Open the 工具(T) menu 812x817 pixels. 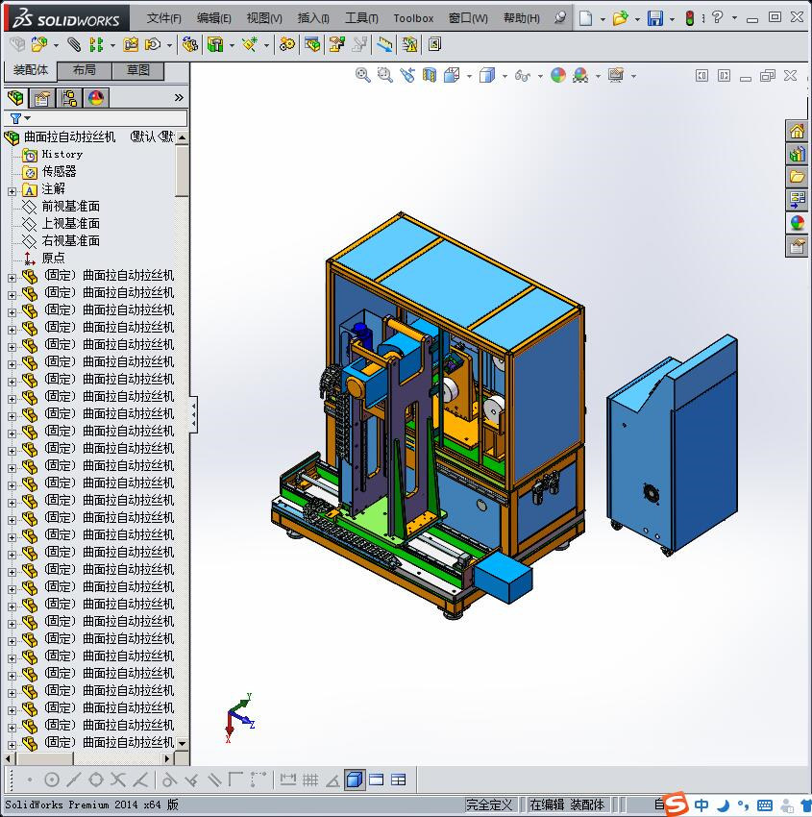(361, 18)
